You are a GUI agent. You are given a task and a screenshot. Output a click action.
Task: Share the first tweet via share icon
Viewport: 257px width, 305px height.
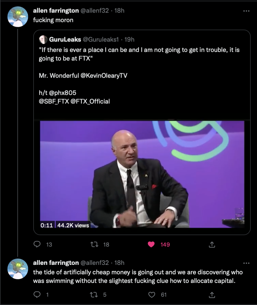tap(212, 245)
